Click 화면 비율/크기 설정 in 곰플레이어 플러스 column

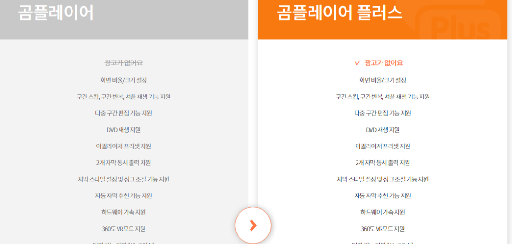click(x=382, y=80)
